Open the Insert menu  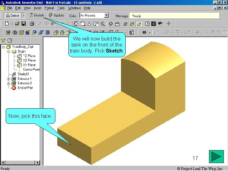[x=37, y=8]
